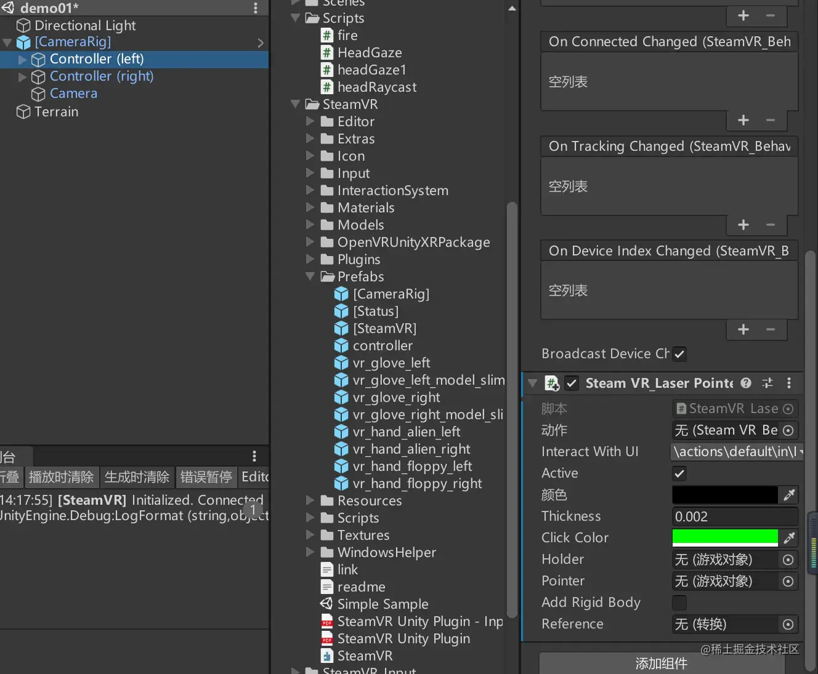Viewport: 818px width, 674px height.
Task: Click the black 颜色 color swatch
Action: (724, 495)
